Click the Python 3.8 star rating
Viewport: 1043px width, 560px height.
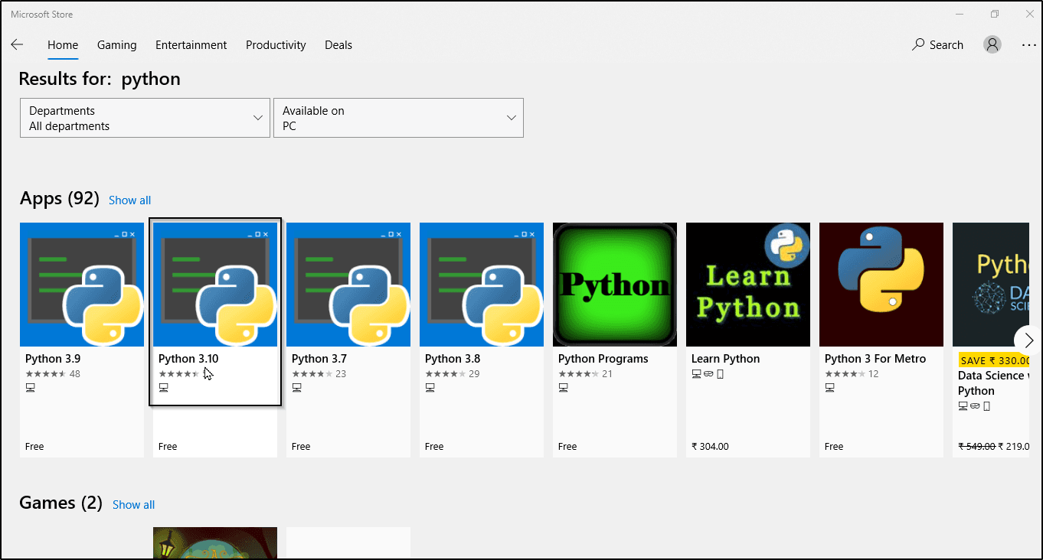click(x=446, y=374)
